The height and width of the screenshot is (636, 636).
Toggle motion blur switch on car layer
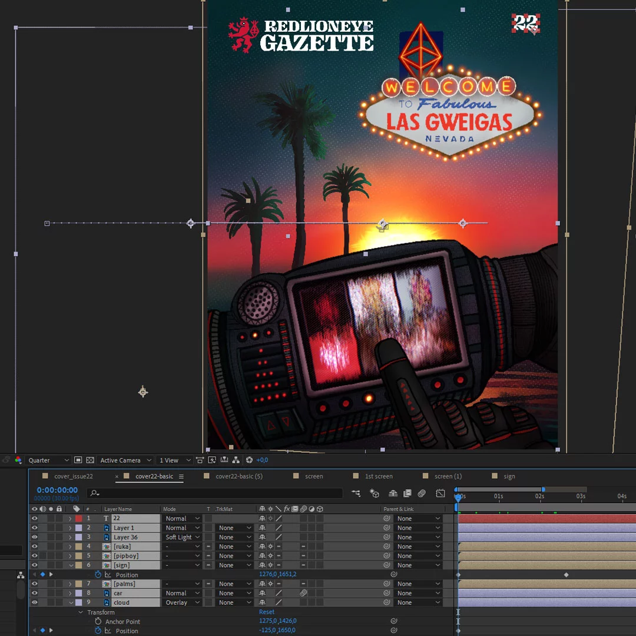[303, 593]
